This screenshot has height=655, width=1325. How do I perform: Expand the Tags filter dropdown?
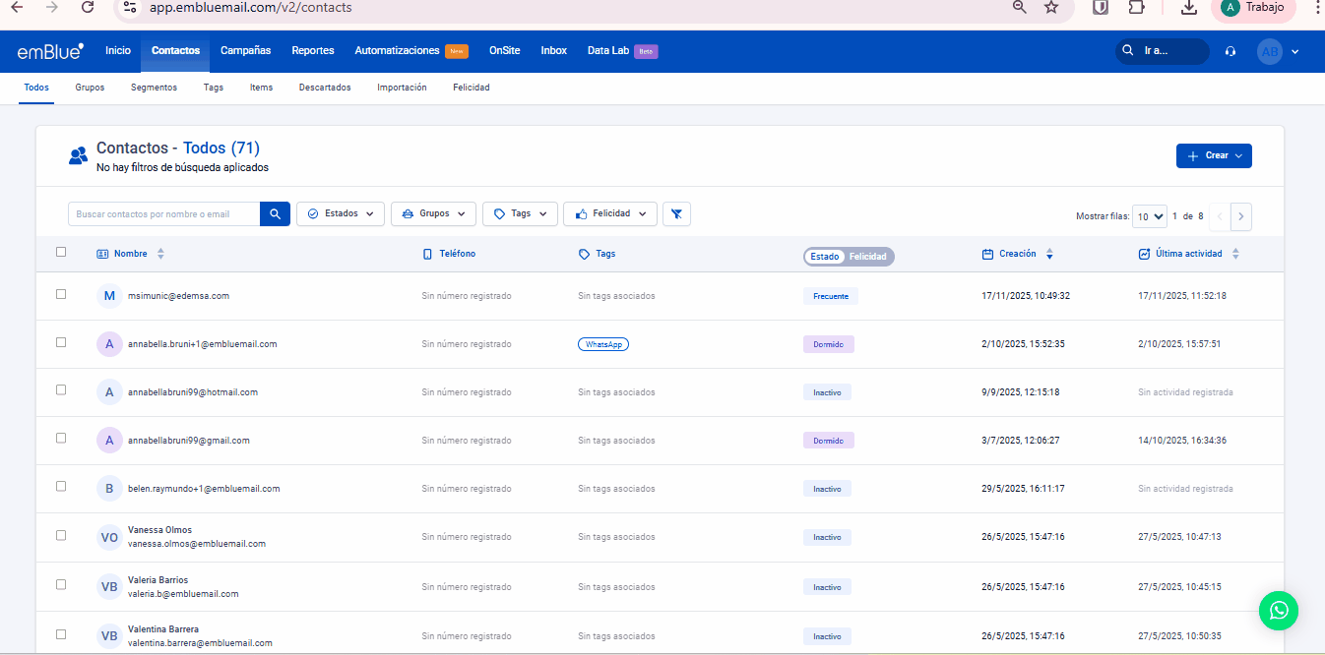(x=520, y=213)
